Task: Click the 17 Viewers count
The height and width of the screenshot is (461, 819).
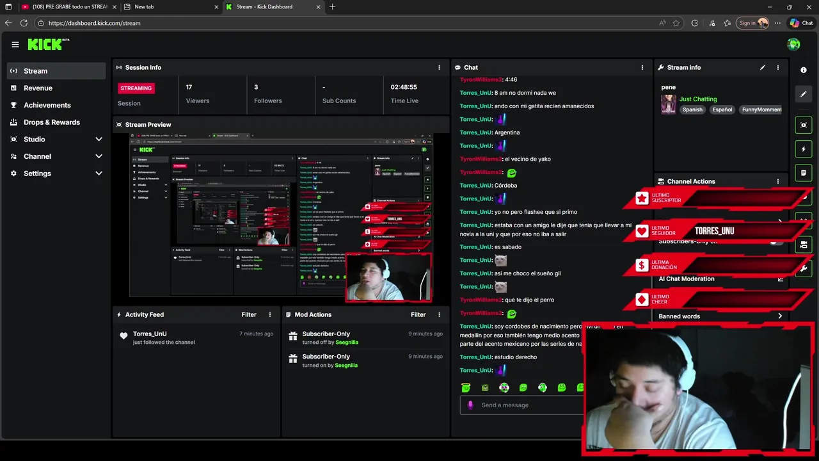Action: pyautogui.click(x=189, y=87)
